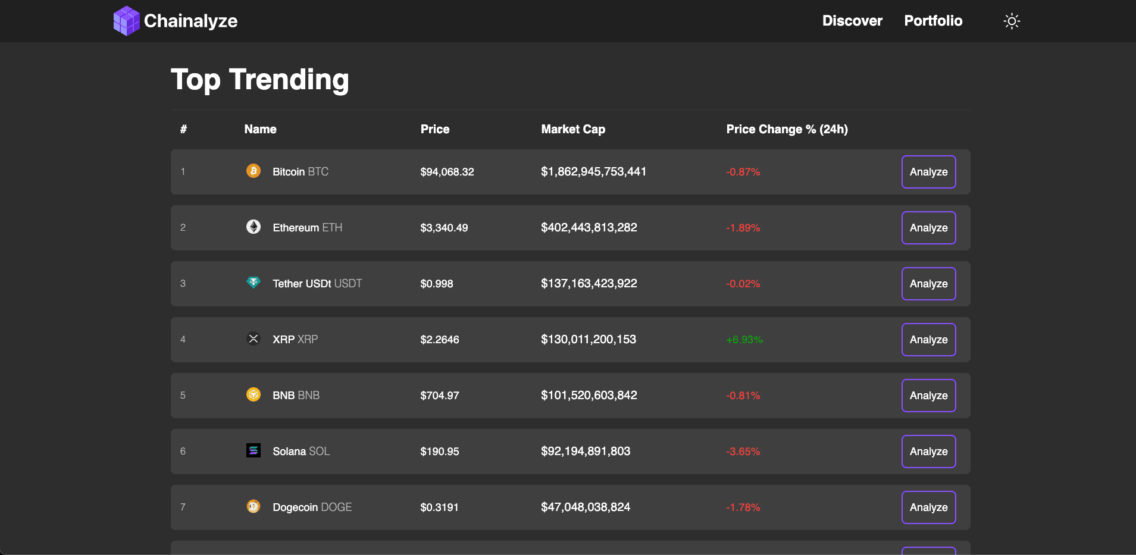Click the price $704.97
Viewport: 1136px width, 555px height.
click(x=440, y=396)
